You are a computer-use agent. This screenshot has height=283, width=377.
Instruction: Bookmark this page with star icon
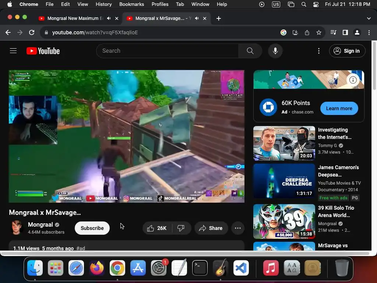click(x=318, y=32)
